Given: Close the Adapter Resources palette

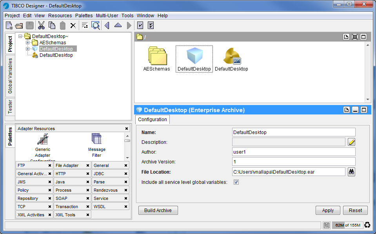Looking at the screenshot, I should tap(127, 129).
